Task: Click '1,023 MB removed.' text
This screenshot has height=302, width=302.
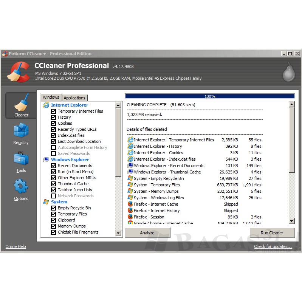Action: tap(144, 115)
